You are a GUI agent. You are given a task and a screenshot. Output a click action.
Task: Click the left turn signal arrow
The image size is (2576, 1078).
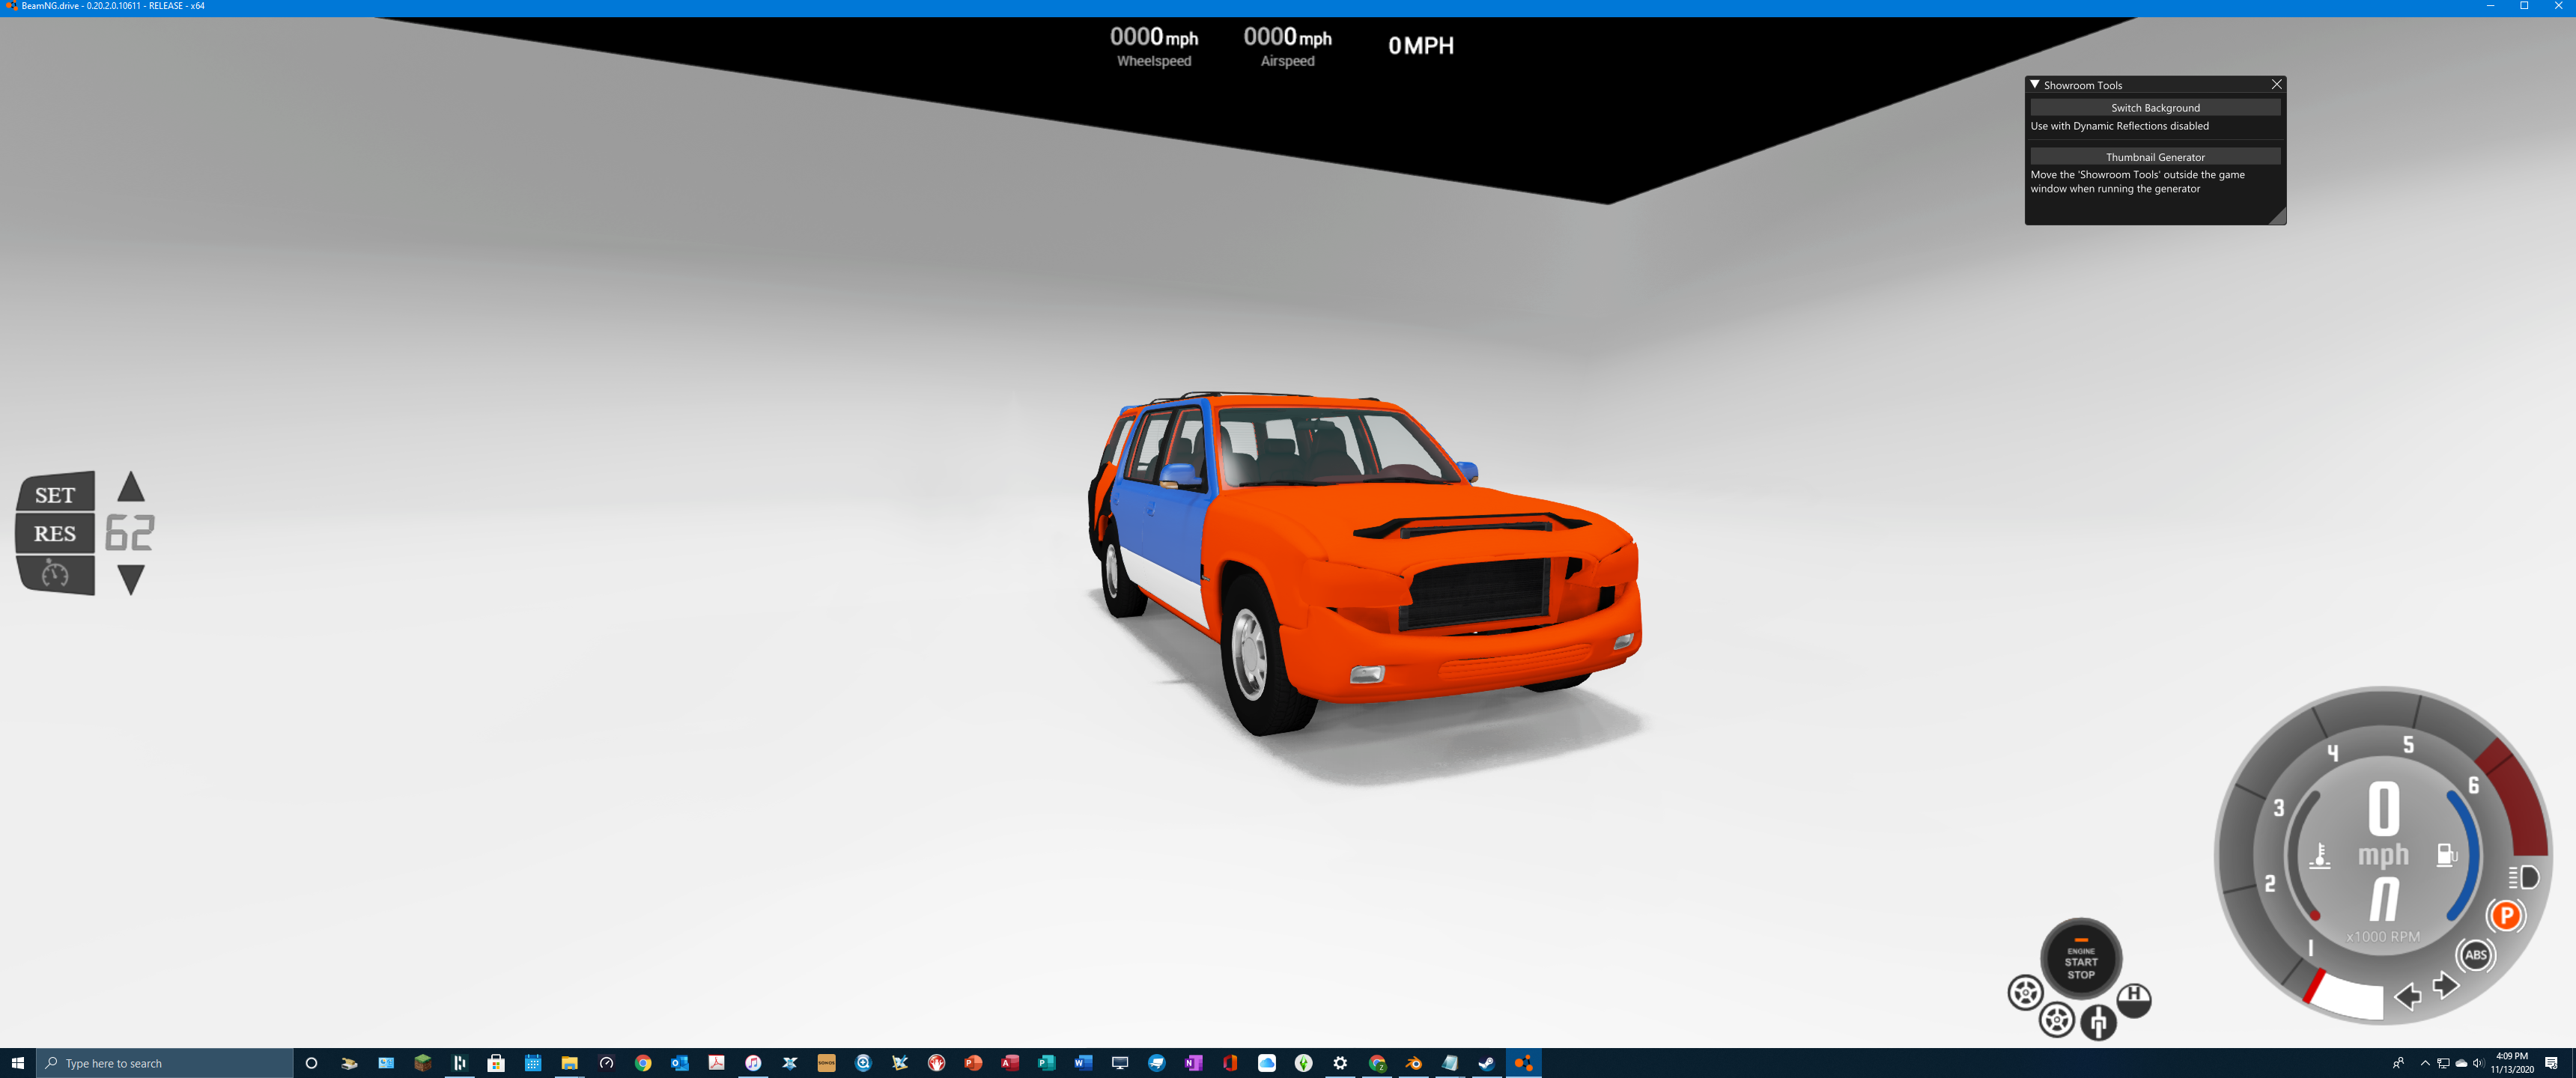pos(2408,996)
